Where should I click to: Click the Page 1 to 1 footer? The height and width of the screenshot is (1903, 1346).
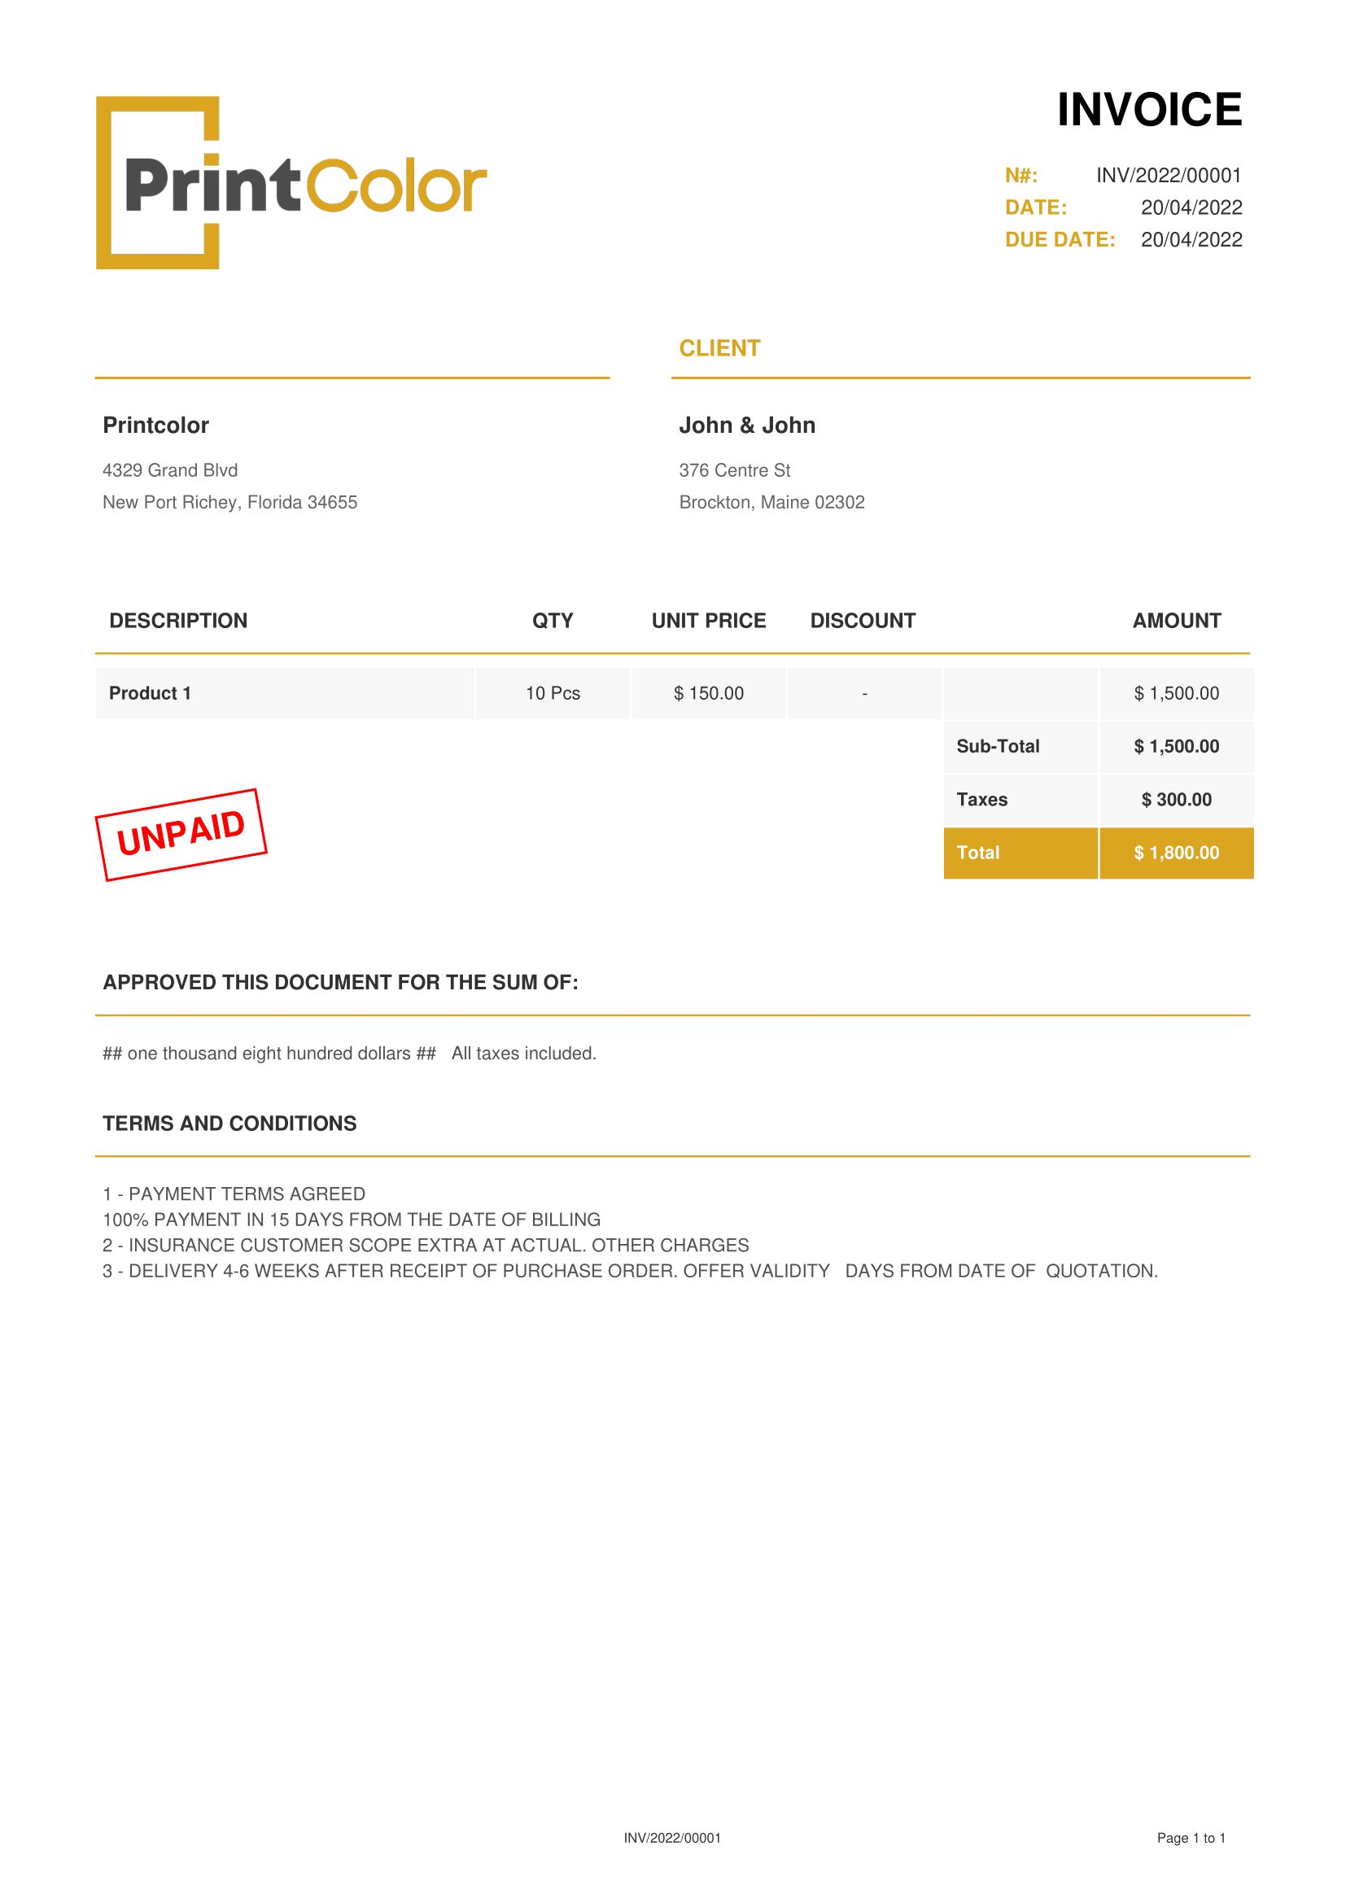click(x=1191, y=1839)
